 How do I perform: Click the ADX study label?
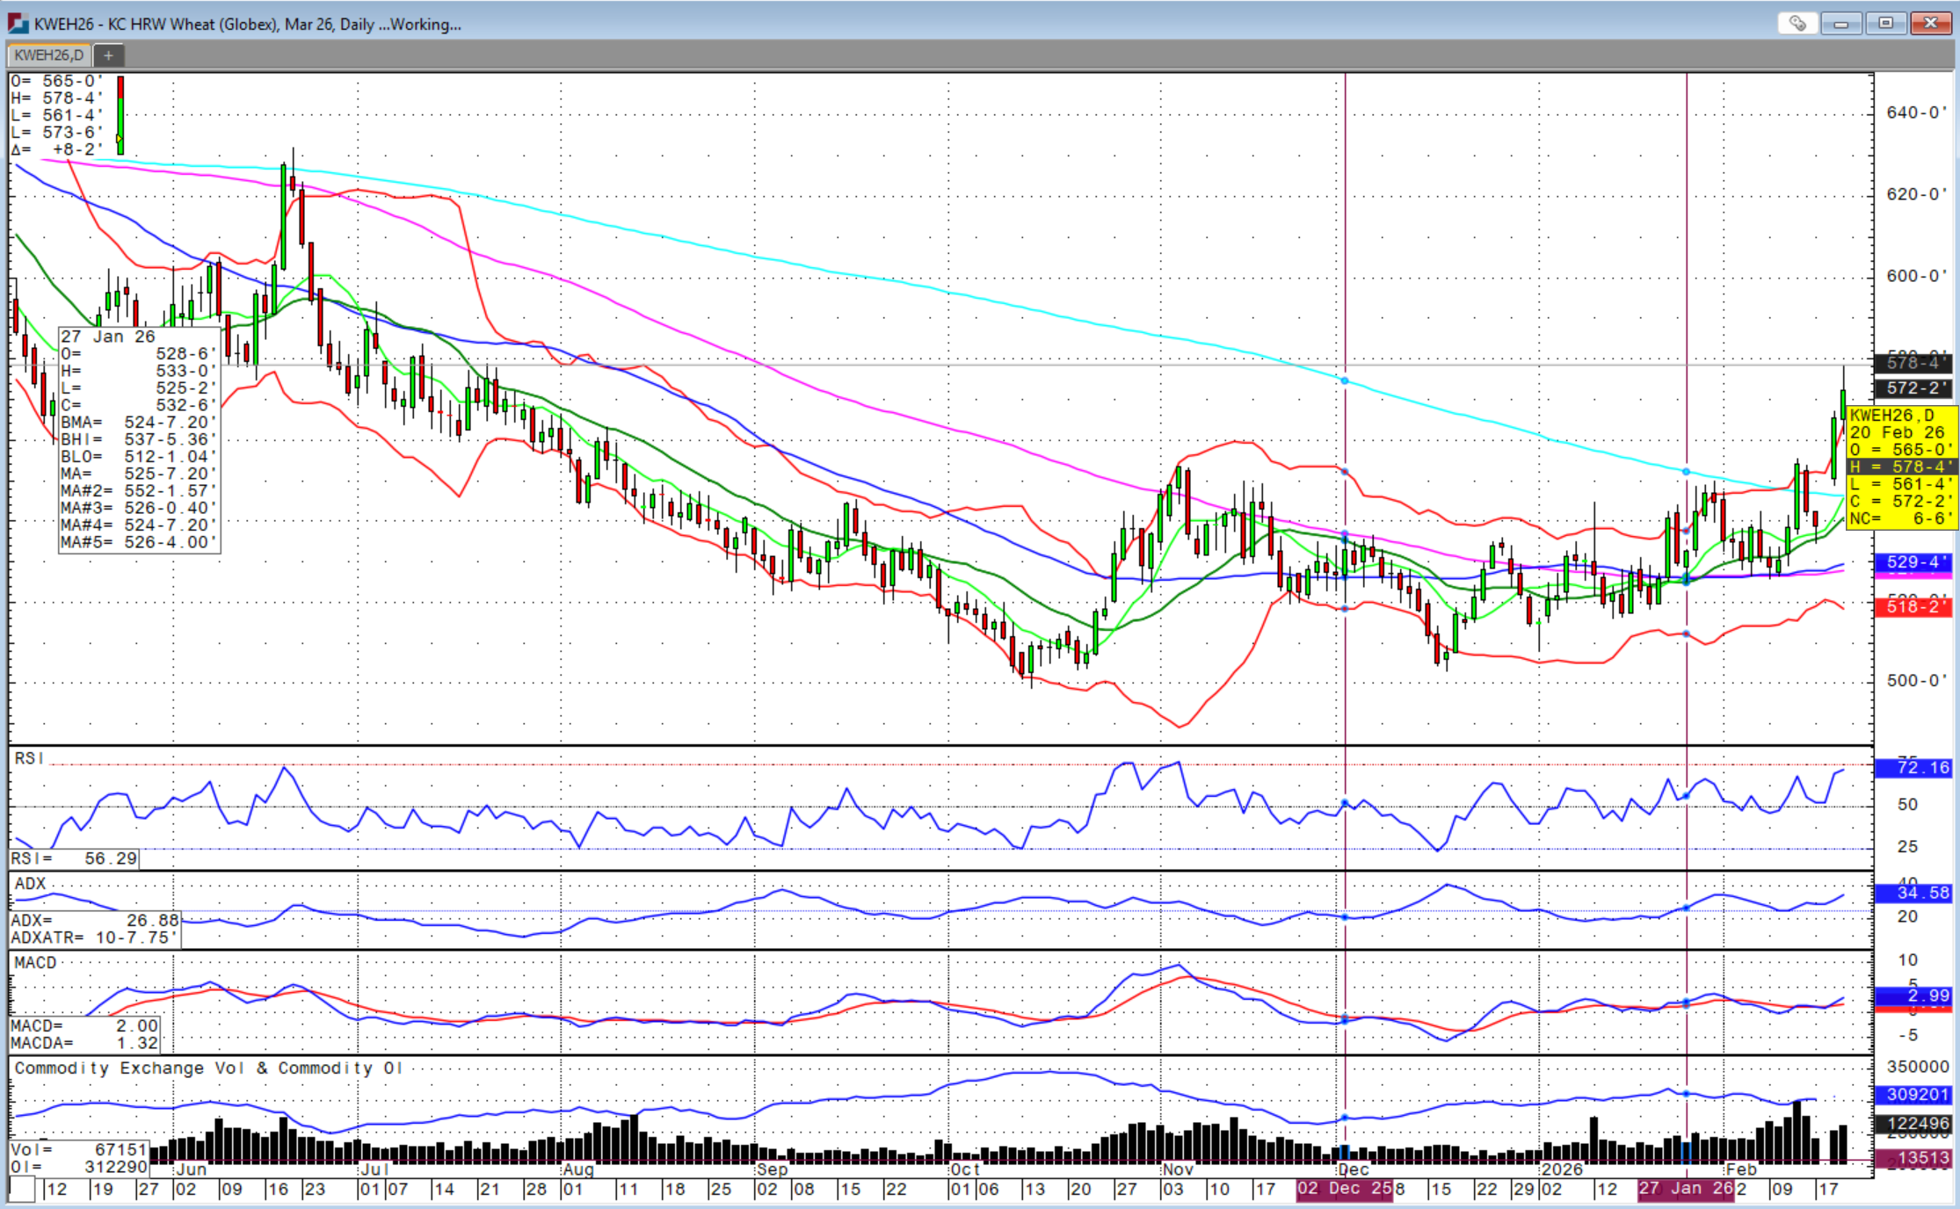click(30, 884)
